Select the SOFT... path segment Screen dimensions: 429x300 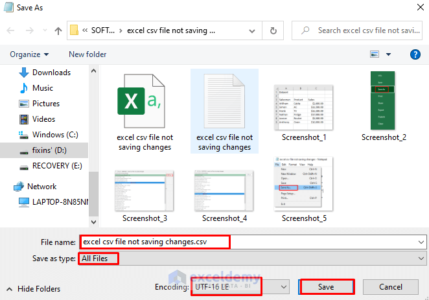tap(103, 30)
